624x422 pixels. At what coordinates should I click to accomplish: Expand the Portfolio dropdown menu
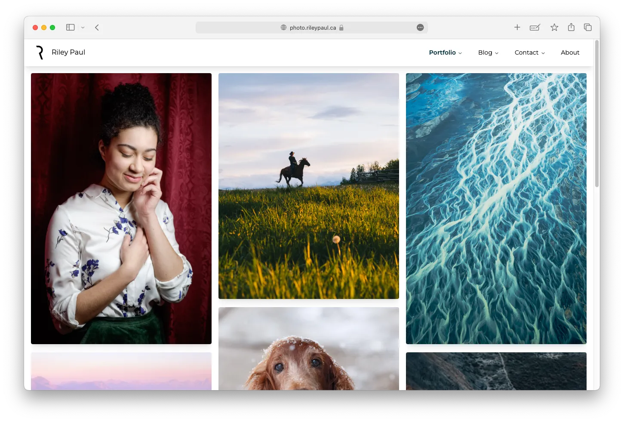coord(460,52)
